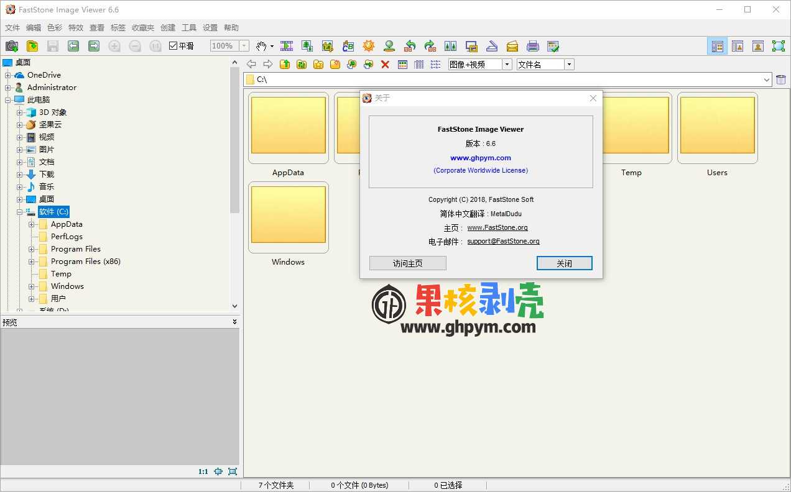
Task: Click the 访问主页 button in the About dialog
Action: [x=408, y=263]
